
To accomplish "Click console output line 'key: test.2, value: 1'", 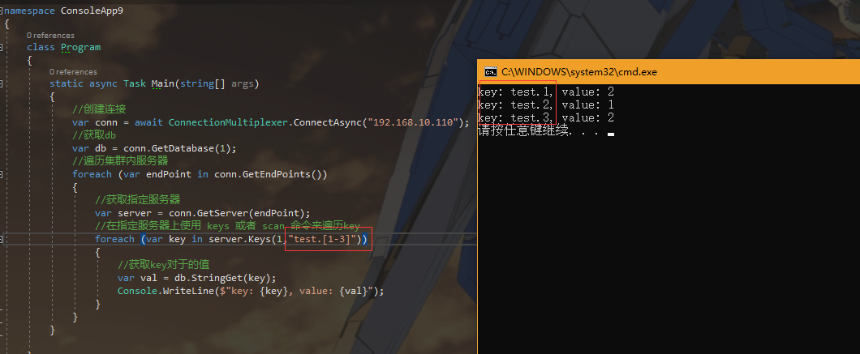I will 546,104.
